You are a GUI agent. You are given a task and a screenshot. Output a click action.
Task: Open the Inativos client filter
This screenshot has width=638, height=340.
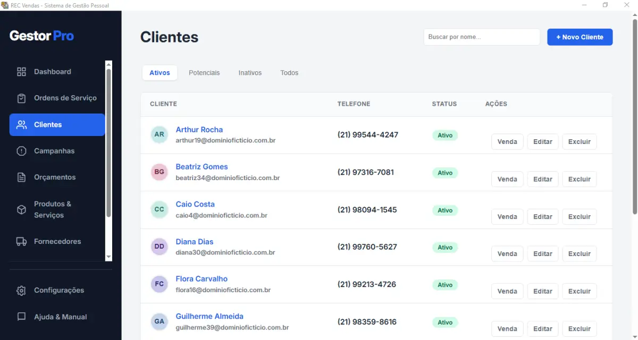pos(250,72)
